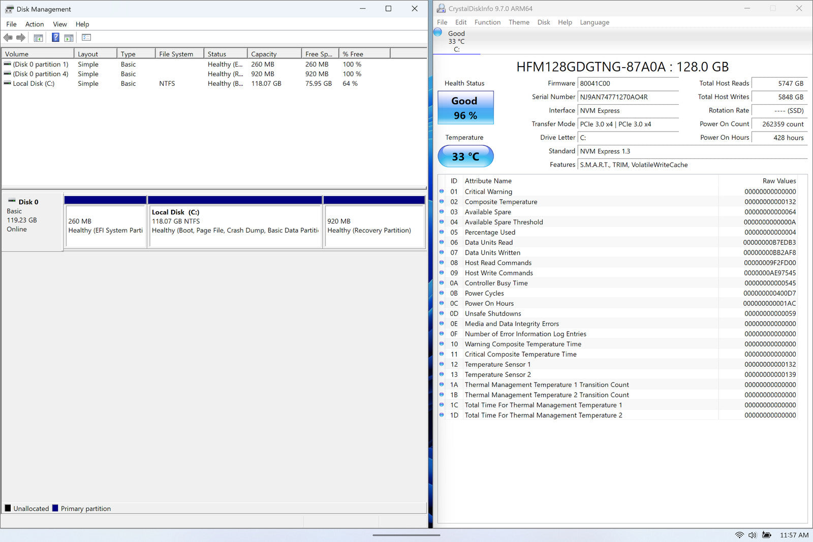
Task: Select the Media and Data Integrity Errors row
Action: click(618, 324)
